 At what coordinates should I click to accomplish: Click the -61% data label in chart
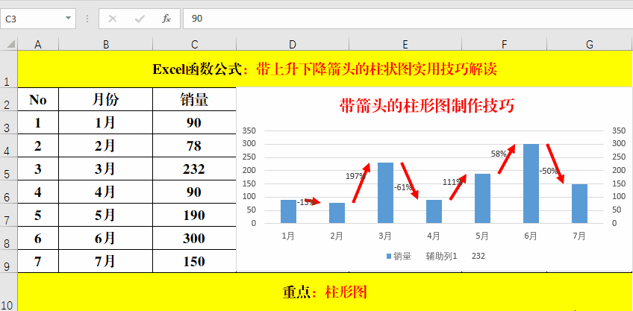click(403, 187)
